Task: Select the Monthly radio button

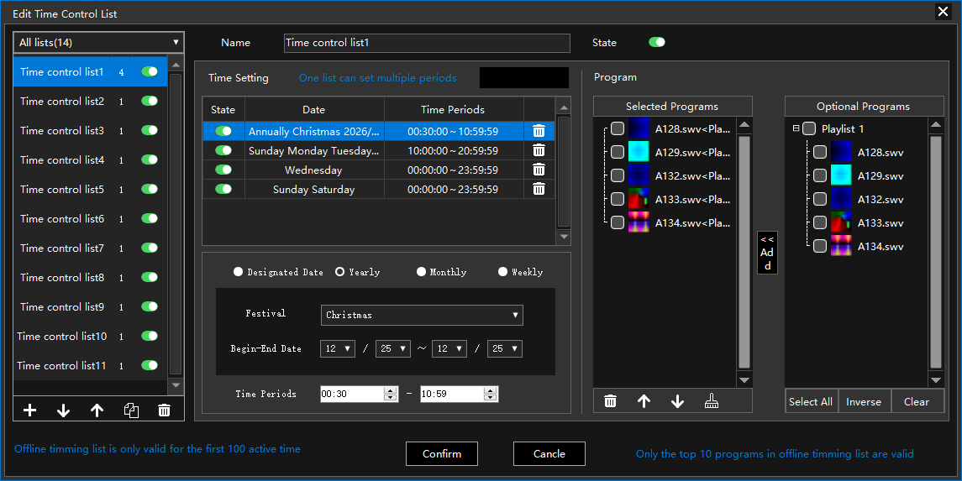Action: (x=421, y=271)
